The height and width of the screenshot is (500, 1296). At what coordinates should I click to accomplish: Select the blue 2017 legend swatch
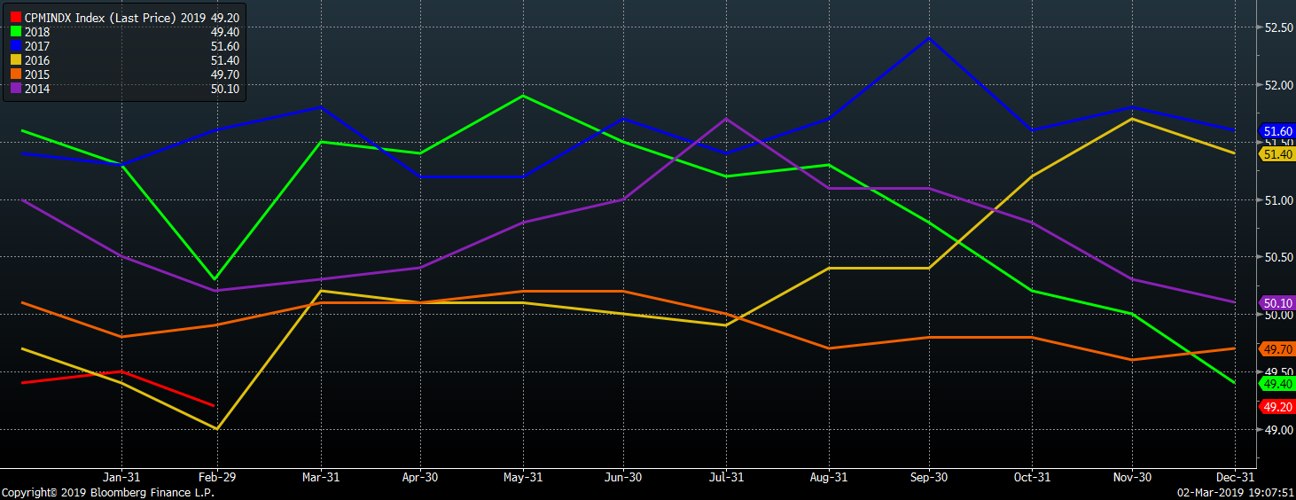pos(15,46)
